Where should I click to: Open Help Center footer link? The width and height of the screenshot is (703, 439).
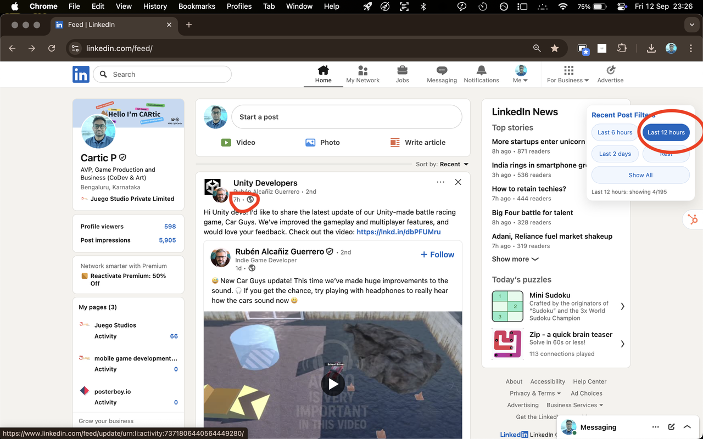tap(589, 381)
